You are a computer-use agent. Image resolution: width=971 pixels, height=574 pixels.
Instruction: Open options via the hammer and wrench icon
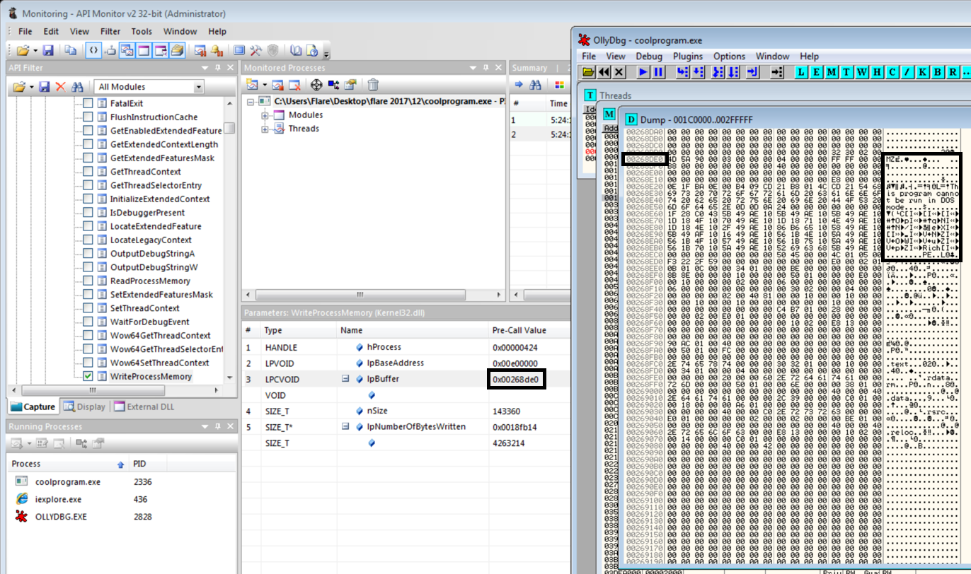256,50
